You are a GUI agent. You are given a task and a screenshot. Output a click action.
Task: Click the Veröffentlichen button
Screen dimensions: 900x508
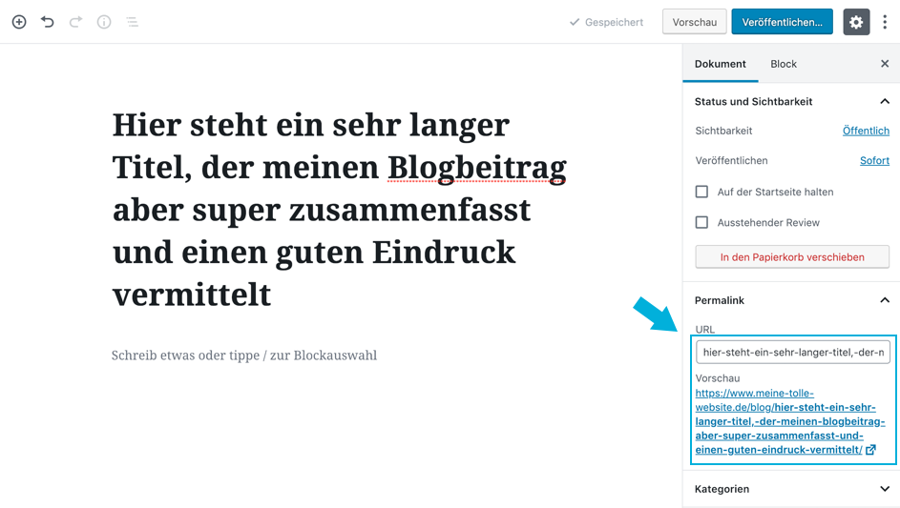pos(782,22)
